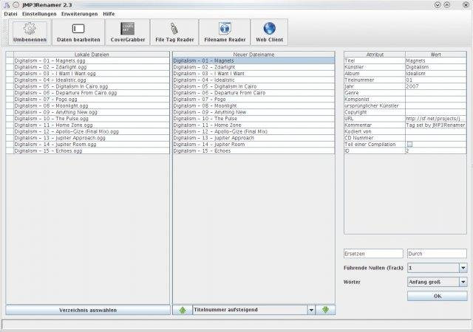The image size is (473, 332).
Task: Select local file 06 – Departure From Cairo.ogg
Action: (x=92, y=93)
